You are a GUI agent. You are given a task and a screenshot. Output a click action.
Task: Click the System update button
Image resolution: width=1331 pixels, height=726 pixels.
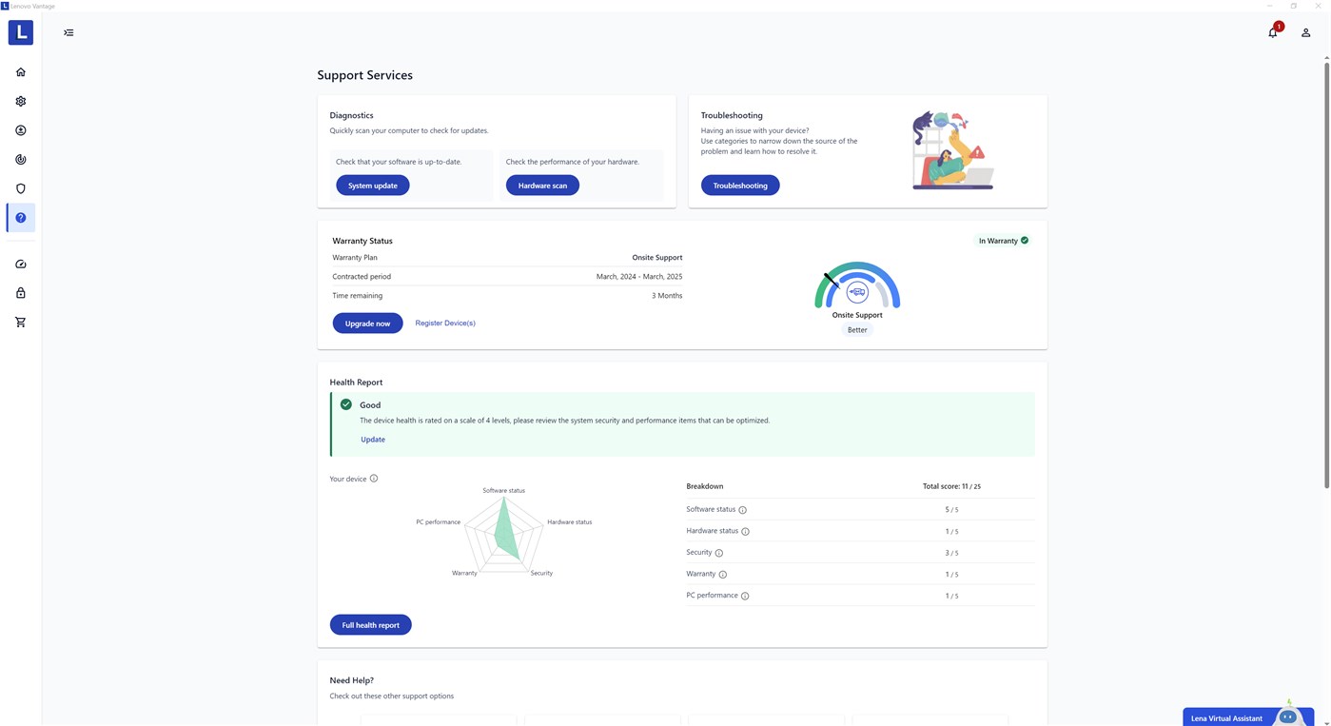(373, 186)
